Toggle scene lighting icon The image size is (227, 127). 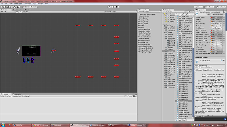21,12
